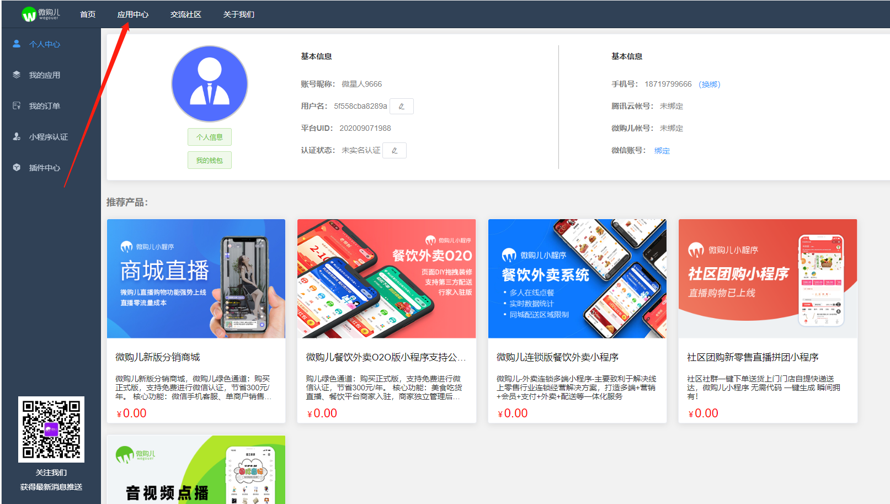Click the 我的订单 order icon
Screen dimensions: 890x504
17,105
